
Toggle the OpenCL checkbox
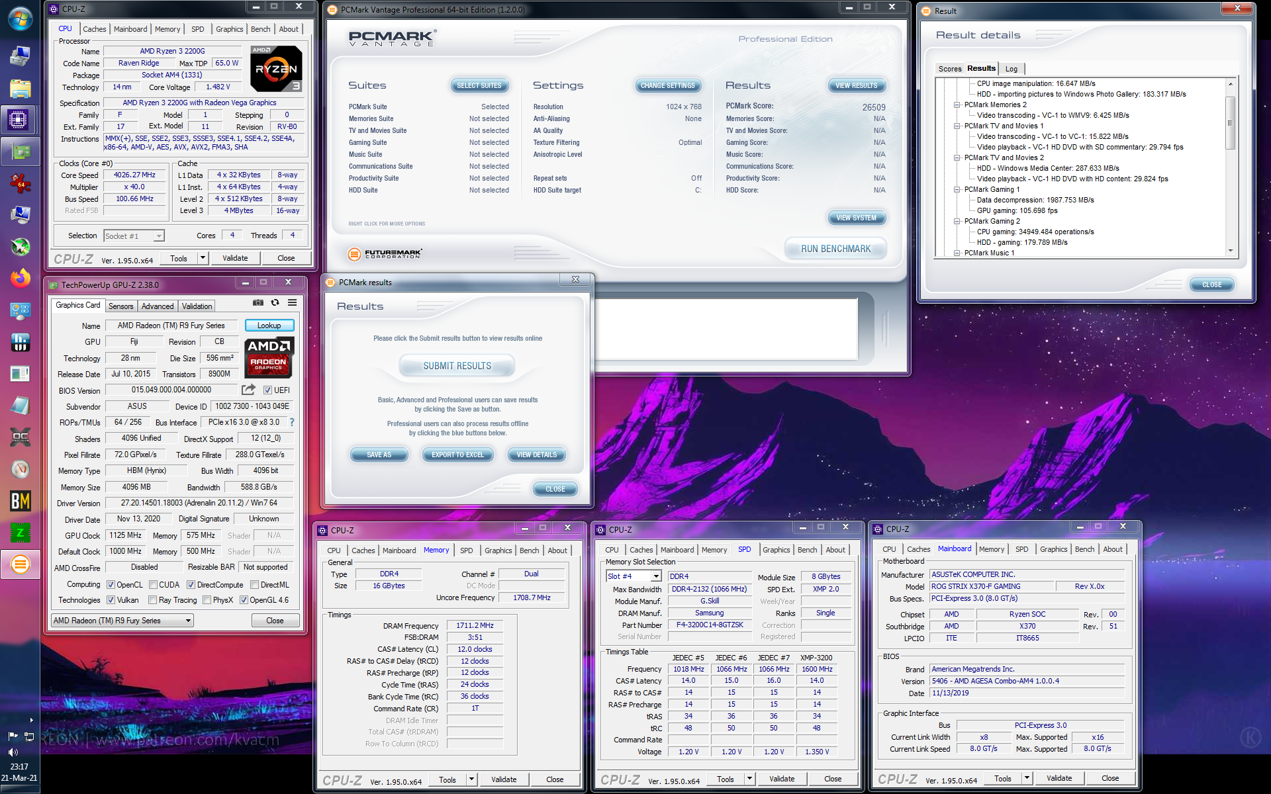[111, 585]
